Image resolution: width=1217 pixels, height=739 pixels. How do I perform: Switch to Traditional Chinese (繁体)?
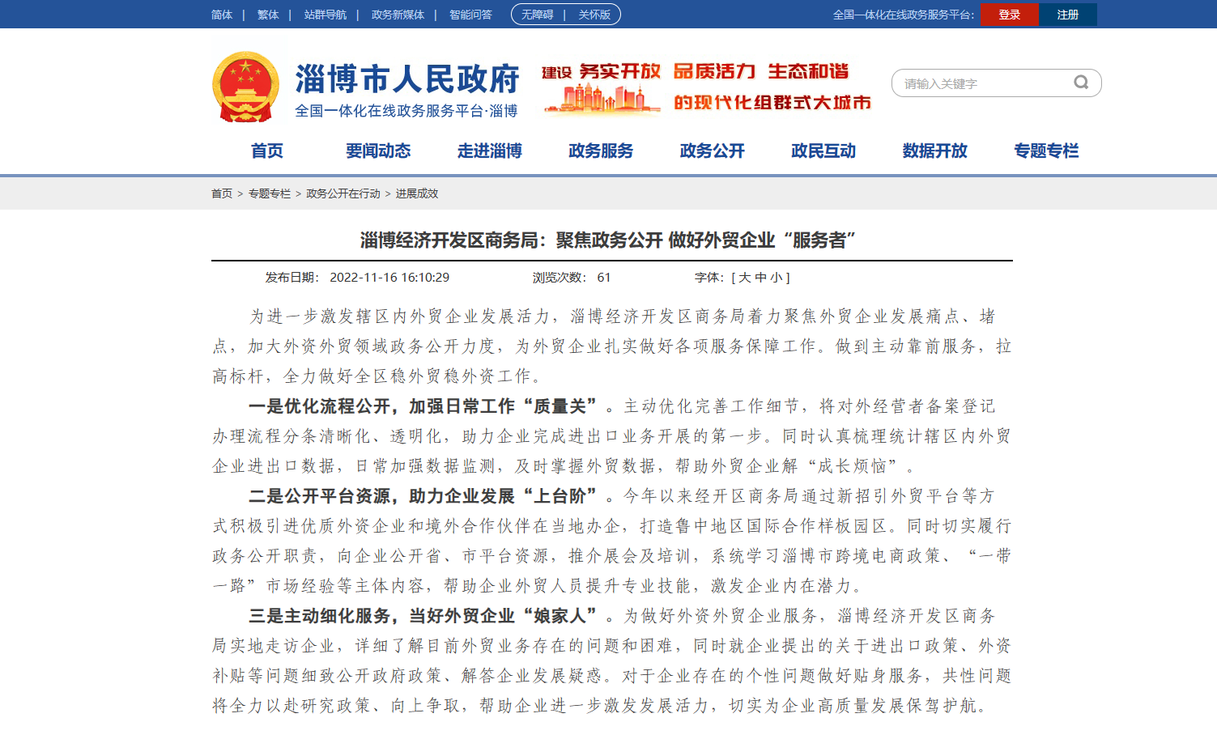click(267, 15)
